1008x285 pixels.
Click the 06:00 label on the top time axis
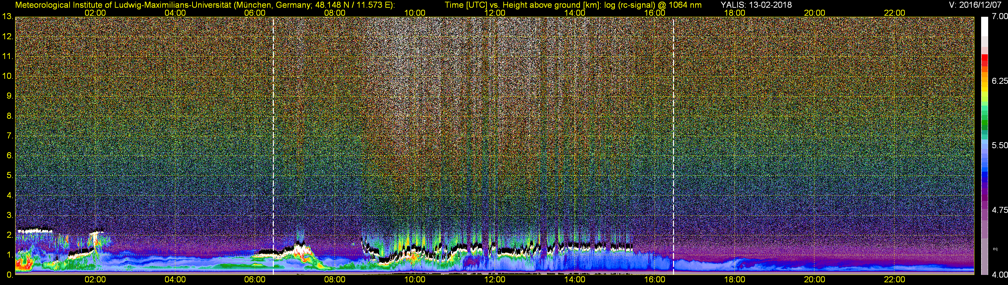[255, 13]
